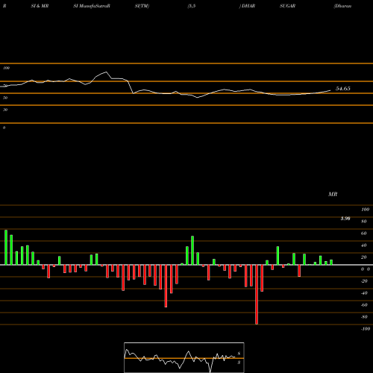The image size is (373, 373).
Task: Click the RSI axis label 30
Action: (5, 110)
